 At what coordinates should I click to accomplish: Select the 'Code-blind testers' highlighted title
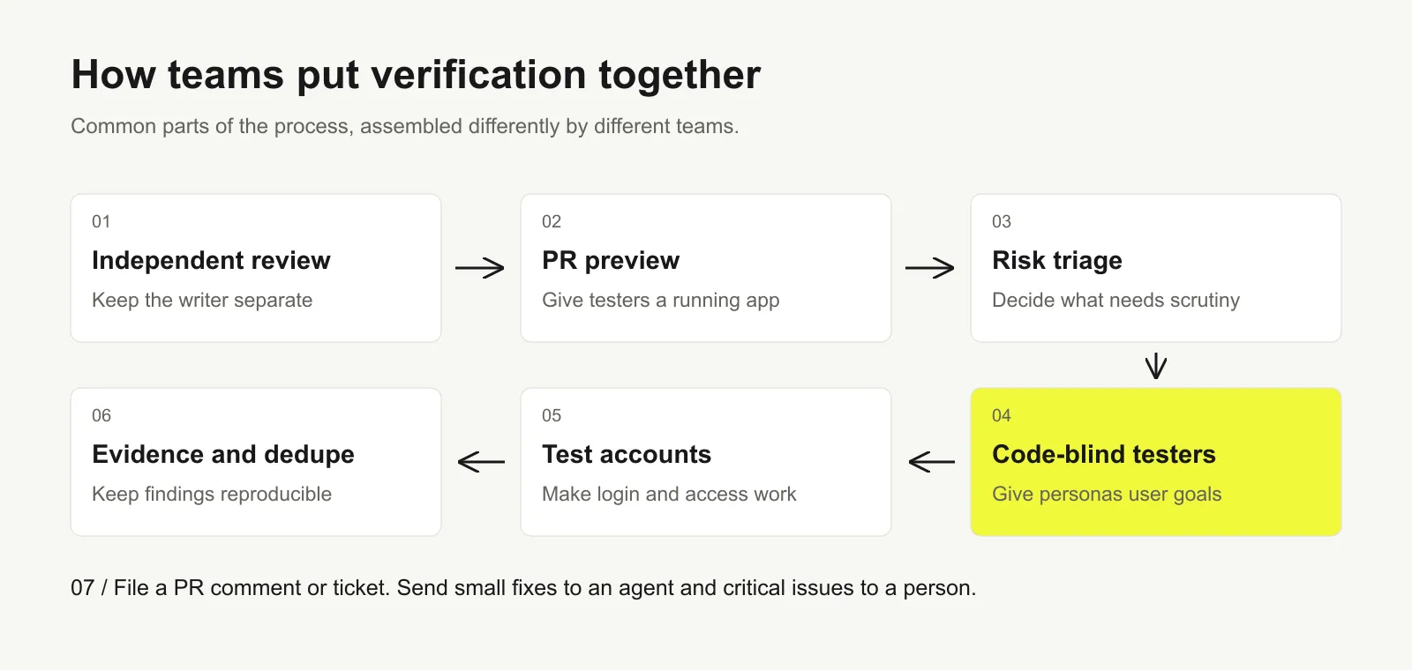click(1104, 454)
